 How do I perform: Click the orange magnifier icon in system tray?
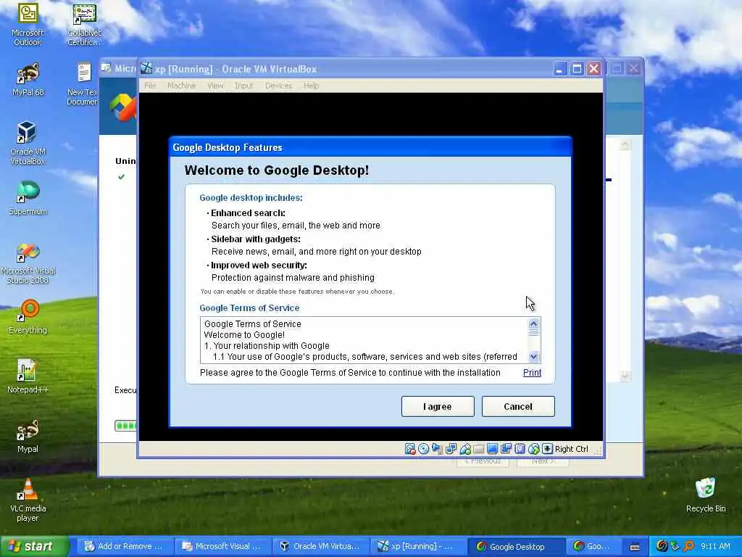click(x=688, y=546)
